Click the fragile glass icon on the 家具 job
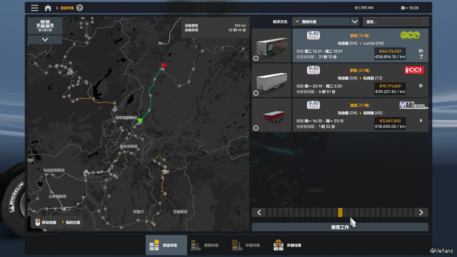Screen dimensions: 457x257 (x=421, y=57)
